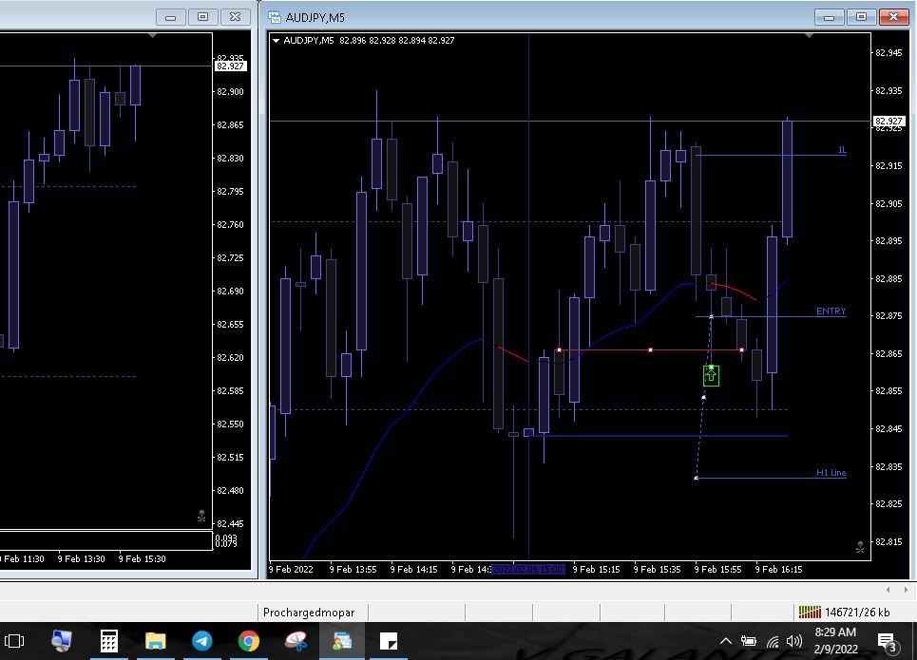Click the connection status bars indicator
Image resolution: width=917 pixels, height=660 pixels.
coord(810,613)
